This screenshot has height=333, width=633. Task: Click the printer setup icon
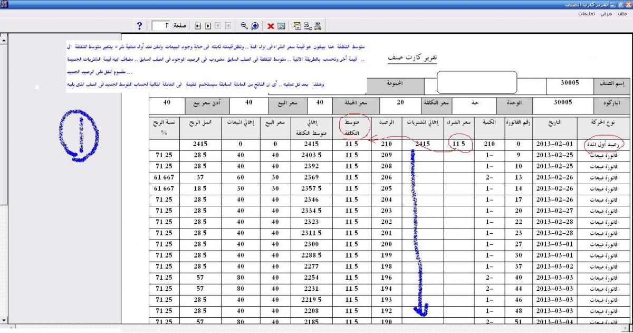(307, 25)
